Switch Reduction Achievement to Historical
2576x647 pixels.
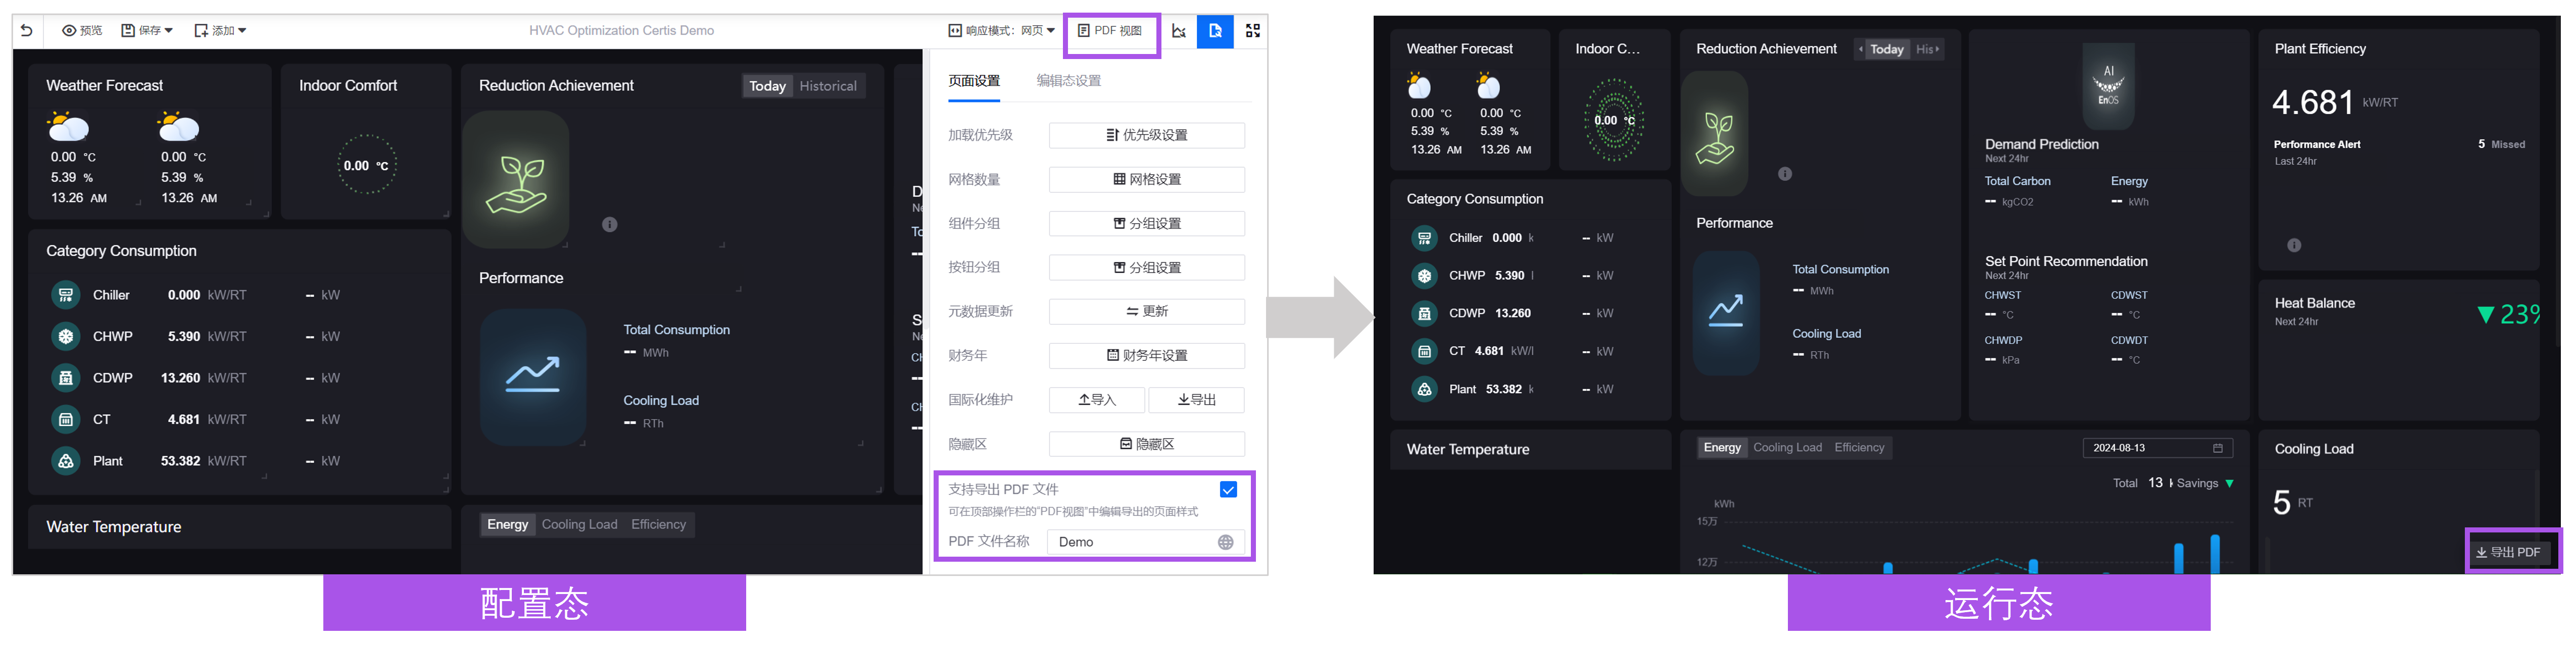(x=828, y=86)
